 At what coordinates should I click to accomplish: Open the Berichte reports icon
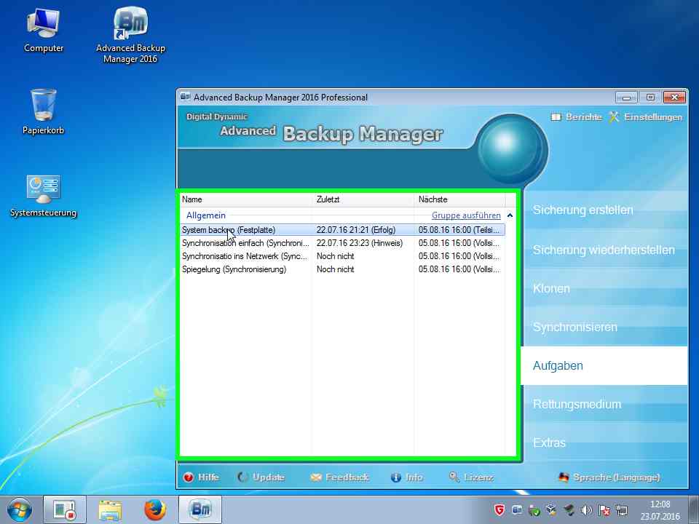[556, 117]
